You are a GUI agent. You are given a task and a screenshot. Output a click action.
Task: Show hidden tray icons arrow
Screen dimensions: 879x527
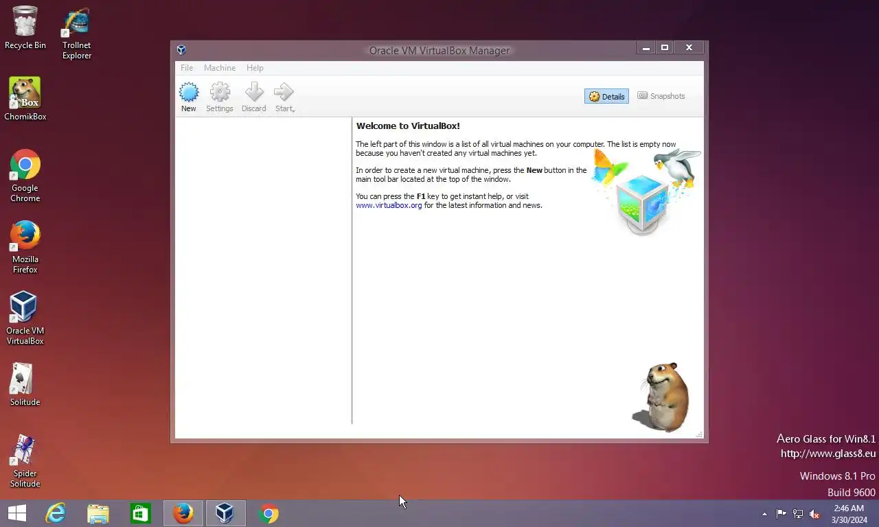pyautogui.click(x=764, y=514)
